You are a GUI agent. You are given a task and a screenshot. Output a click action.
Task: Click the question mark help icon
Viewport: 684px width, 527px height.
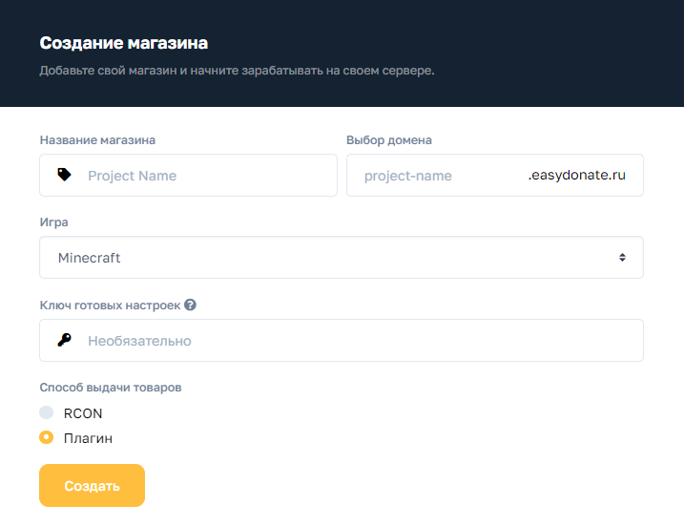click(190, 305)
